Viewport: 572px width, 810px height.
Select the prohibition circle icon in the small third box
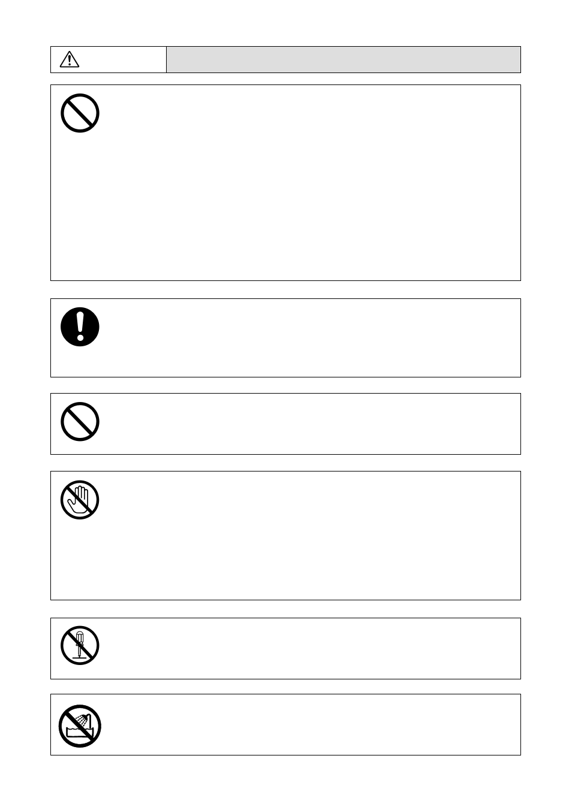80,422
